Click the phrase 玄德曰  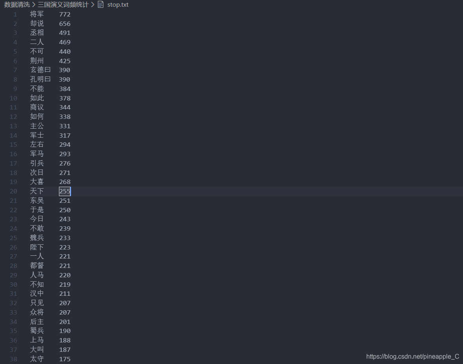tap(40, 70)
